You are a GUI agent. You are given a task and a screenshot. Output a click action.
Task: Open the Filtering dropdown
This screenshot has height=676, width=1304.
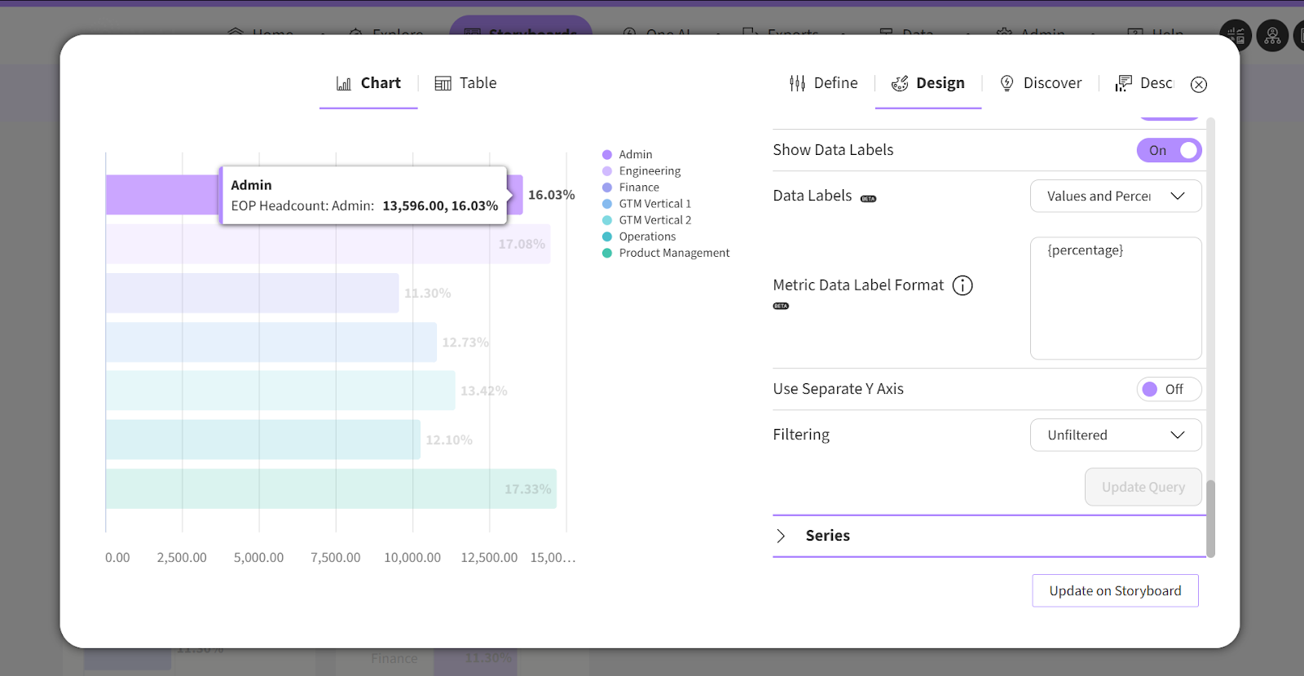(x=1115, y=435)
